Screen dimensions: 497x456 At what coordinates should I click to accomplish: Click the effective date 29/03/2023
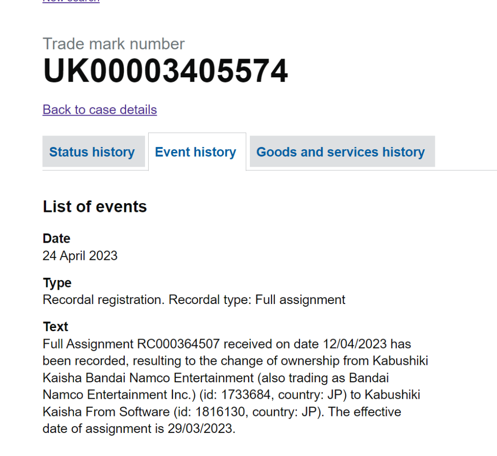(x=201, y=428)
